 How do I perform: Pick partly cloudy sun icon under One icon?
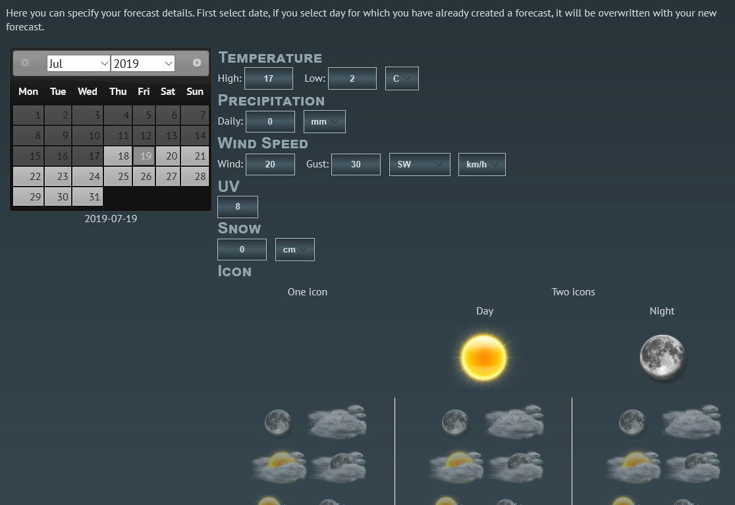pyautogui.click(x=279, y=467)
